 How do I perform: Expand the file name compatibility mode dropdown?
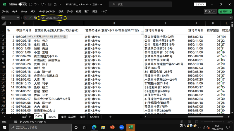(x=101, y=4)
